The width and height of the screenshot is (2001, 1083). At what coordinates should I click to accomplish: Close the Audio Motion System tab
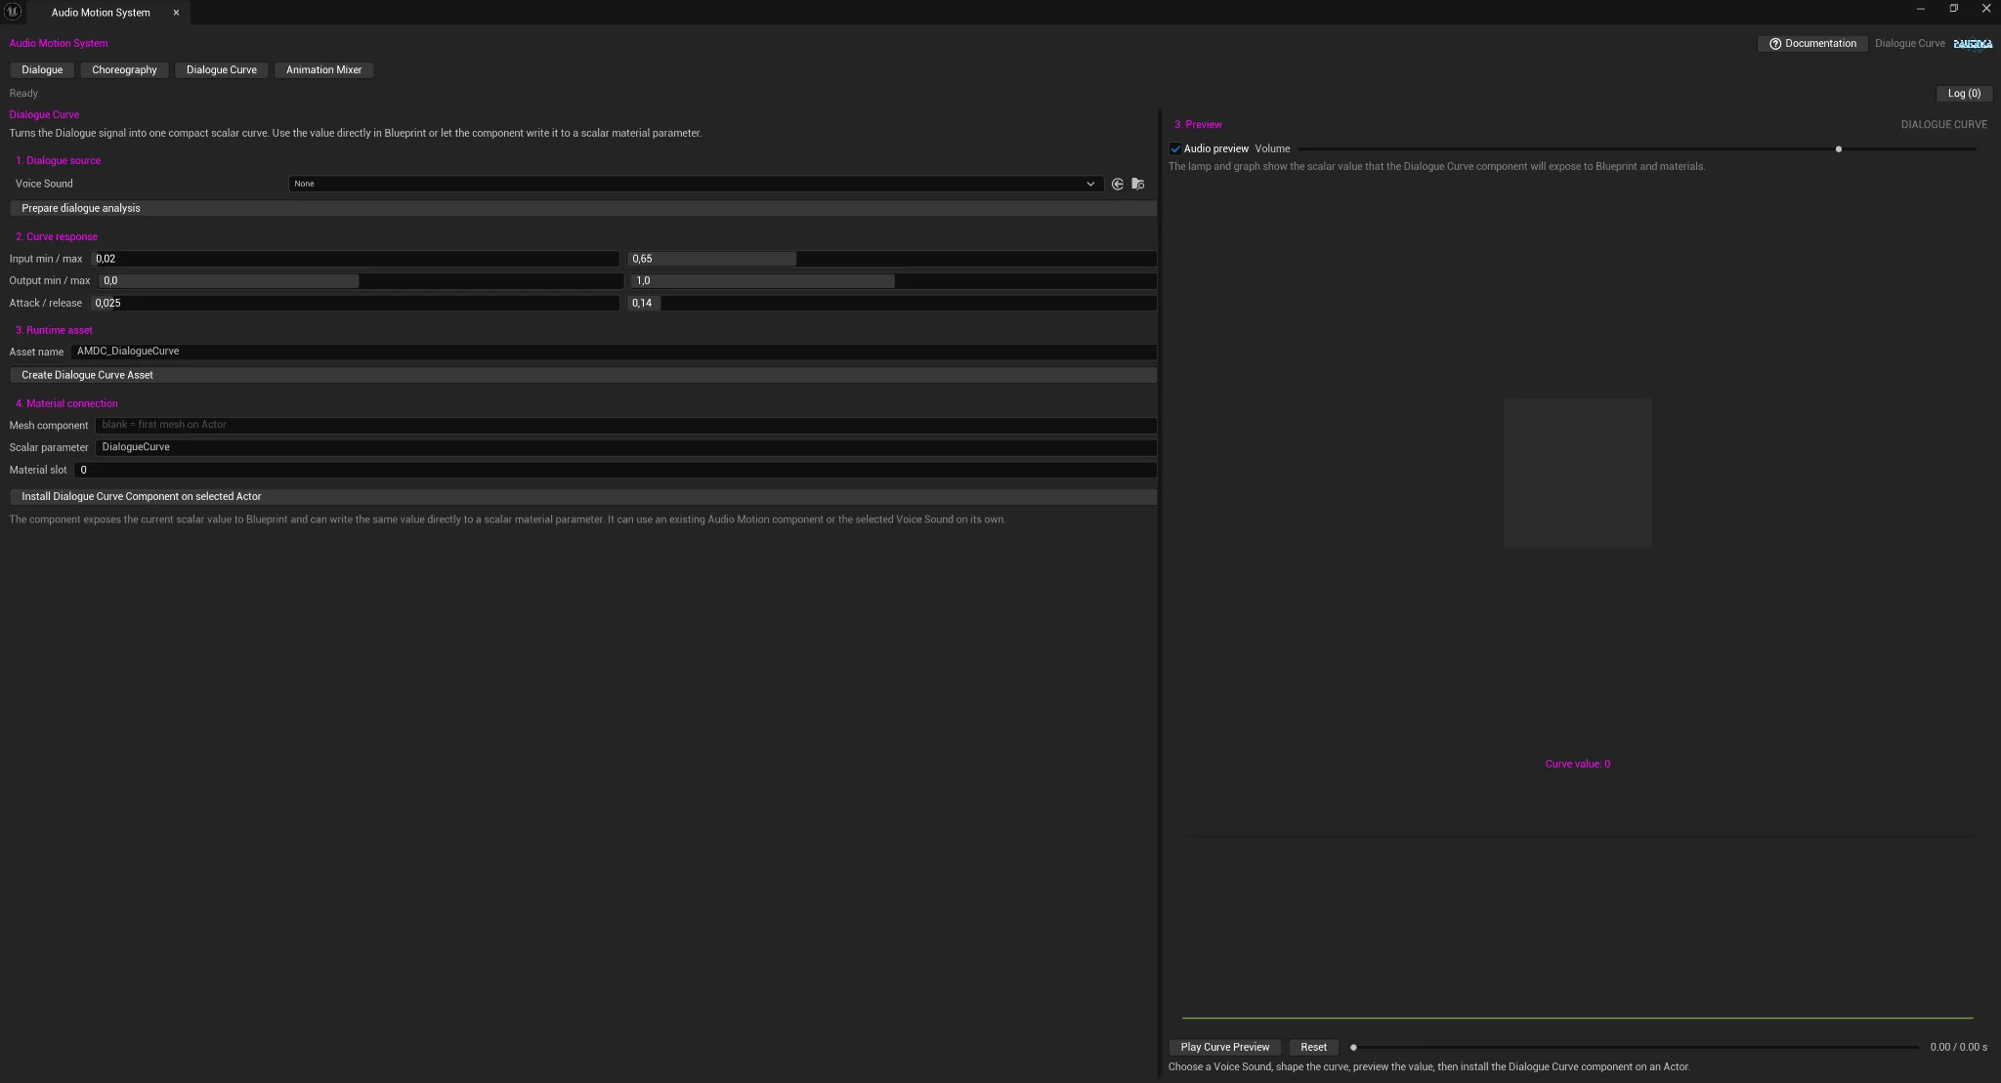coord(176,13)
